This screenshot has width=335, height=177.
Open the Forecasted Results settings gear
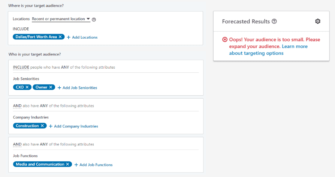coord(318,21)
